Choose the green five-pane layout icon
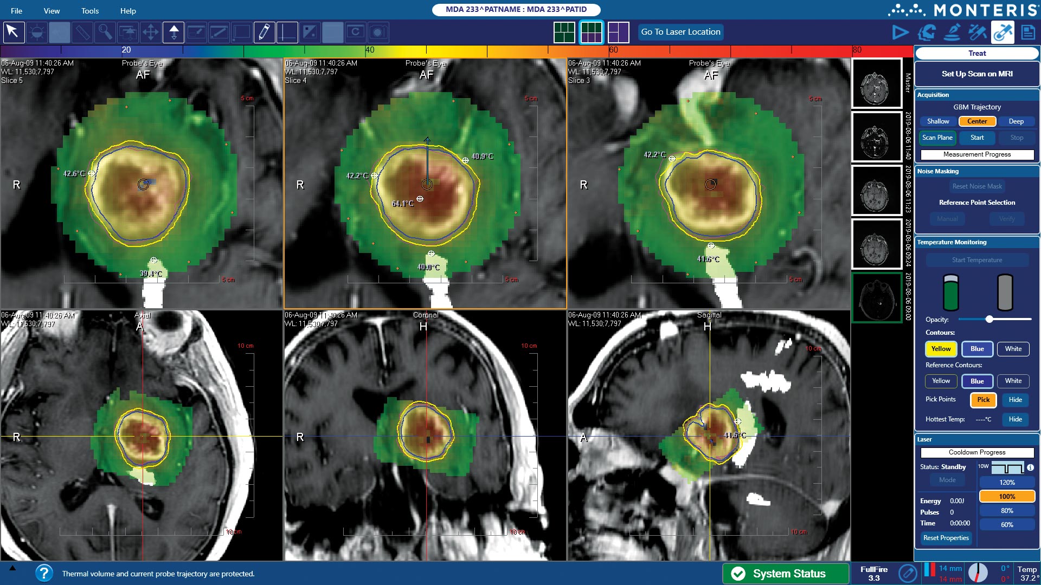Image resolution: width=1041 pixels, height=585 pixels. pyautogui.click(x=564, y=32)
